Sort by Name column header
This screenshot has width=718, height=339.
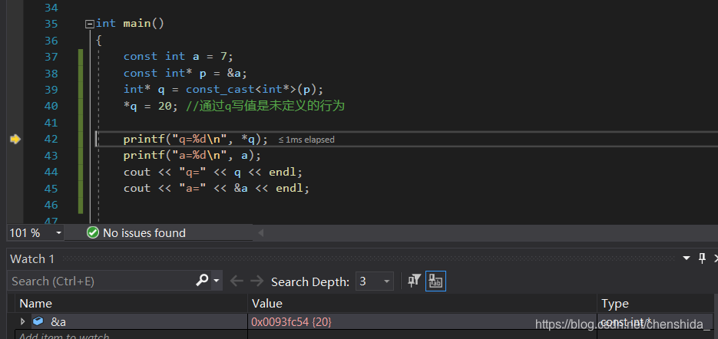click(132, 303)
